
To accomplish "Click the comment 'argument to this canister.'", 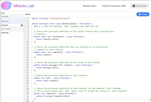I will click(49, 49).
